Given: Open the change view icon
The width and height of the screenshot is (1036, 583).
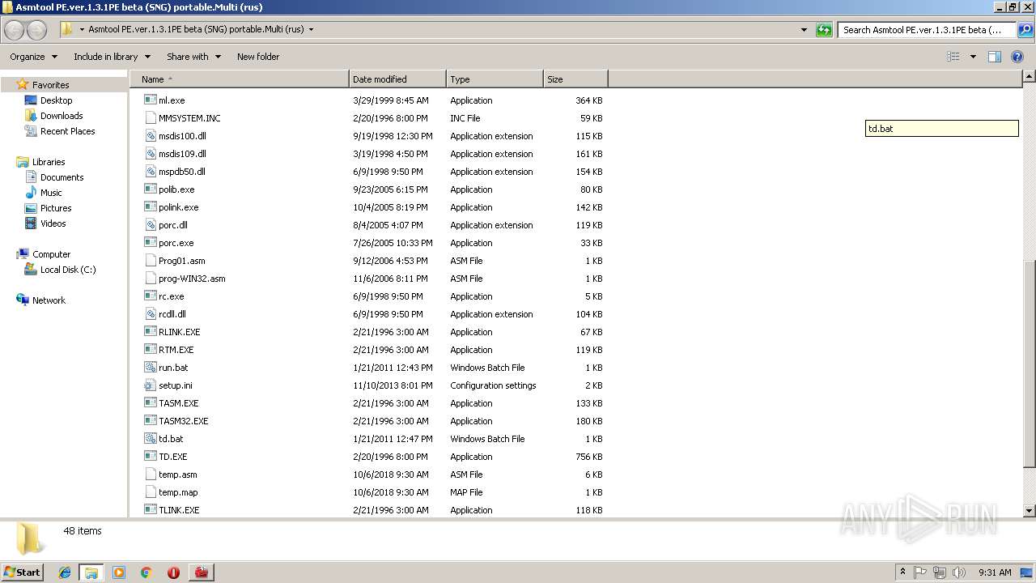Looking at the screenshot, I should coord(953,57).
